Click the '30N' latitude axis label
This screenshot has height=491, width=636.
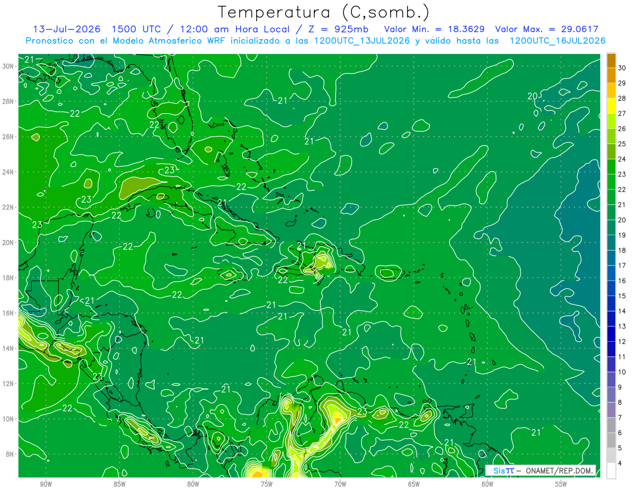(x=8, y=66)
